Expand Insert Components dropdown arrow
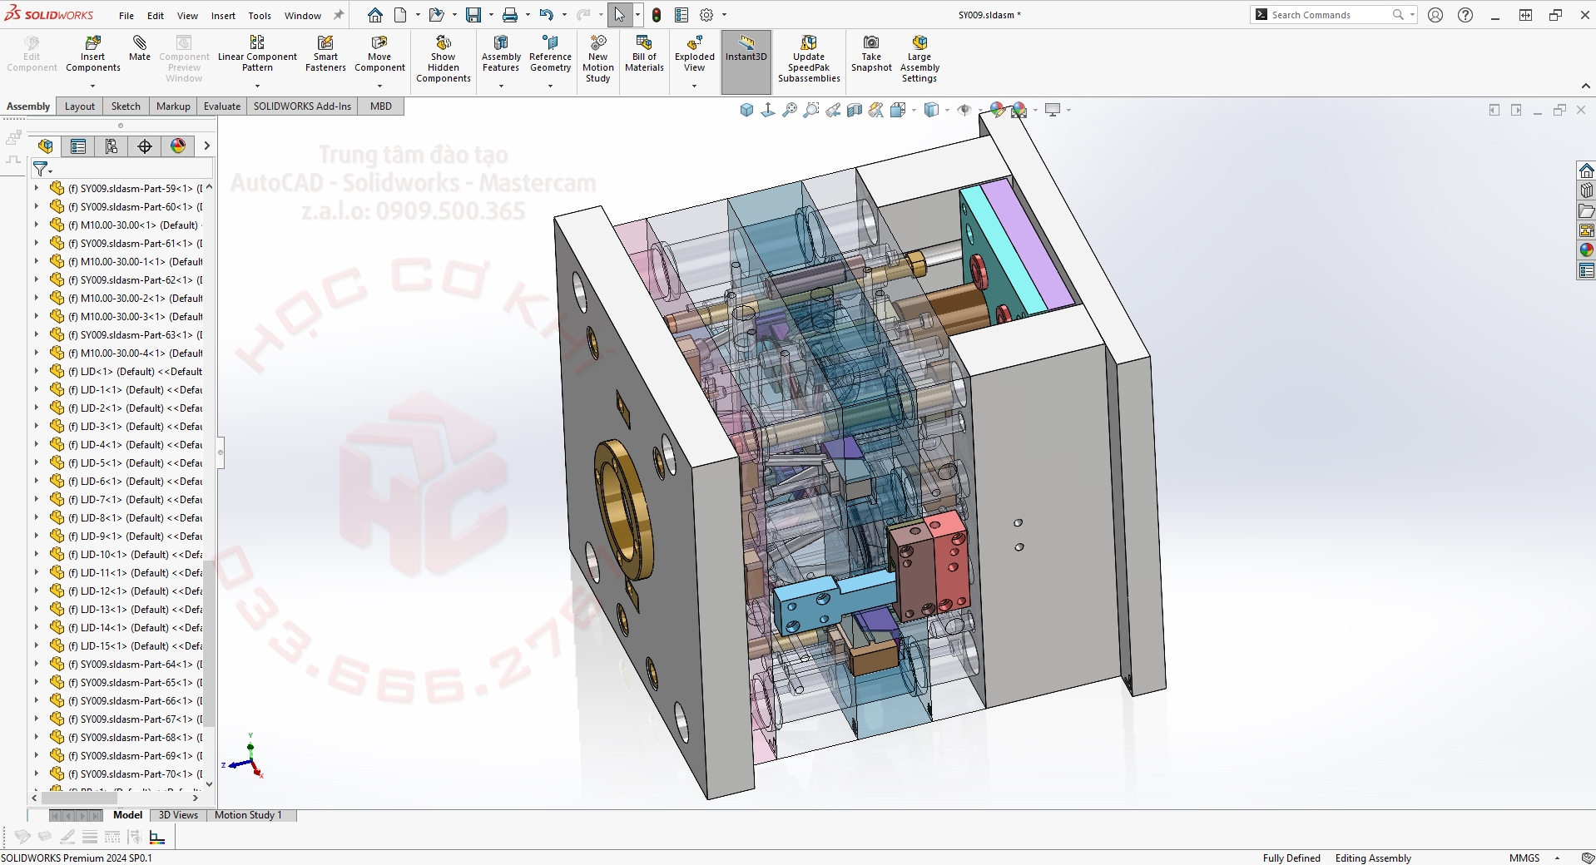The image size is (1596, 865). coord(92,86)
